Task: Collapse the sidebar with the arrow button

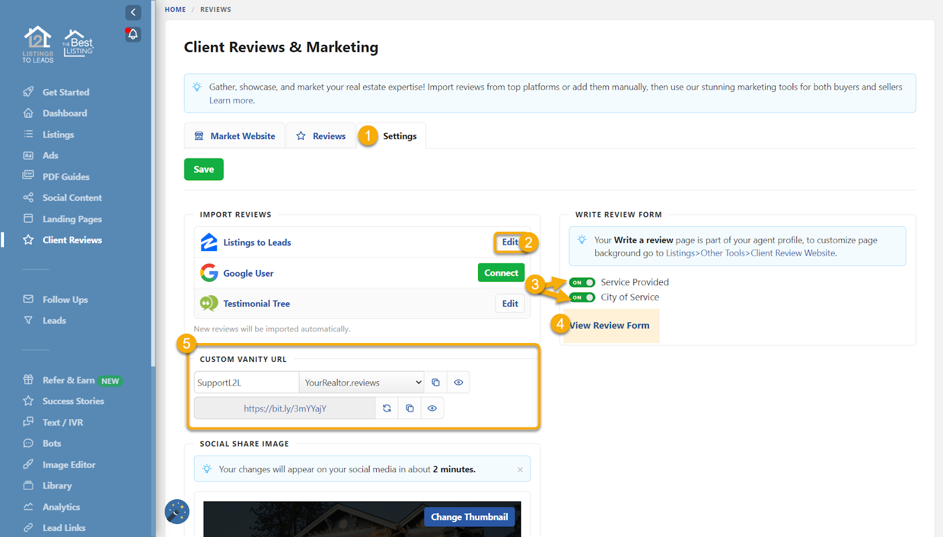Action: (x=133, y=12)
